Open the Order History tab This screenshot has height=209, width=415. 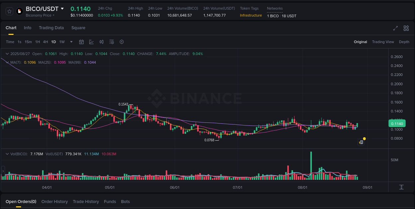(x=54, y=201)
